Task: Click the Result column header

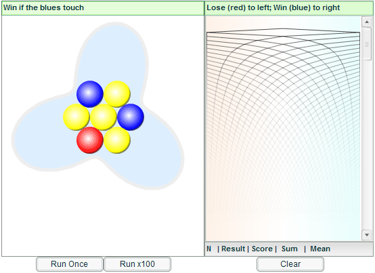Action: point(233,249)
